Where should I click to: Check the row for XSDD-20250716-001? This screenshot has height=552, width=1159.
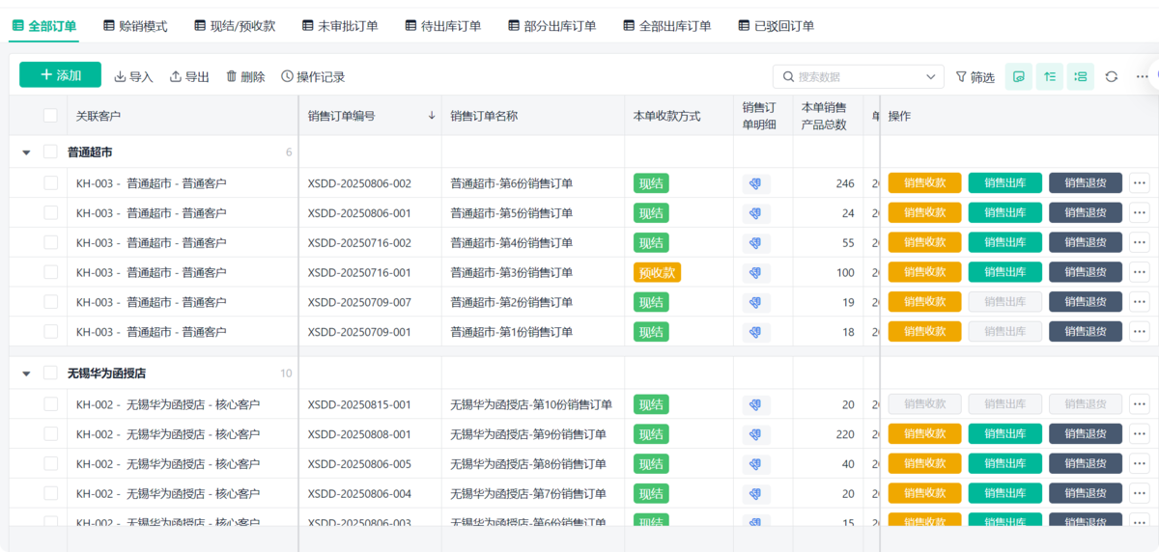[50, 273]
